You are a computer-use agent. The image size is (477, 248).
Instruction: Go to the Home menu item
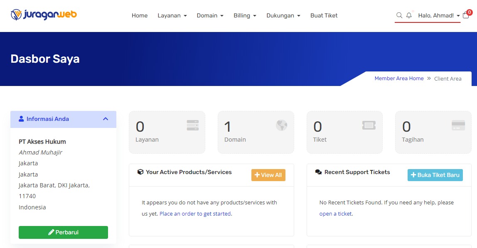140,16
